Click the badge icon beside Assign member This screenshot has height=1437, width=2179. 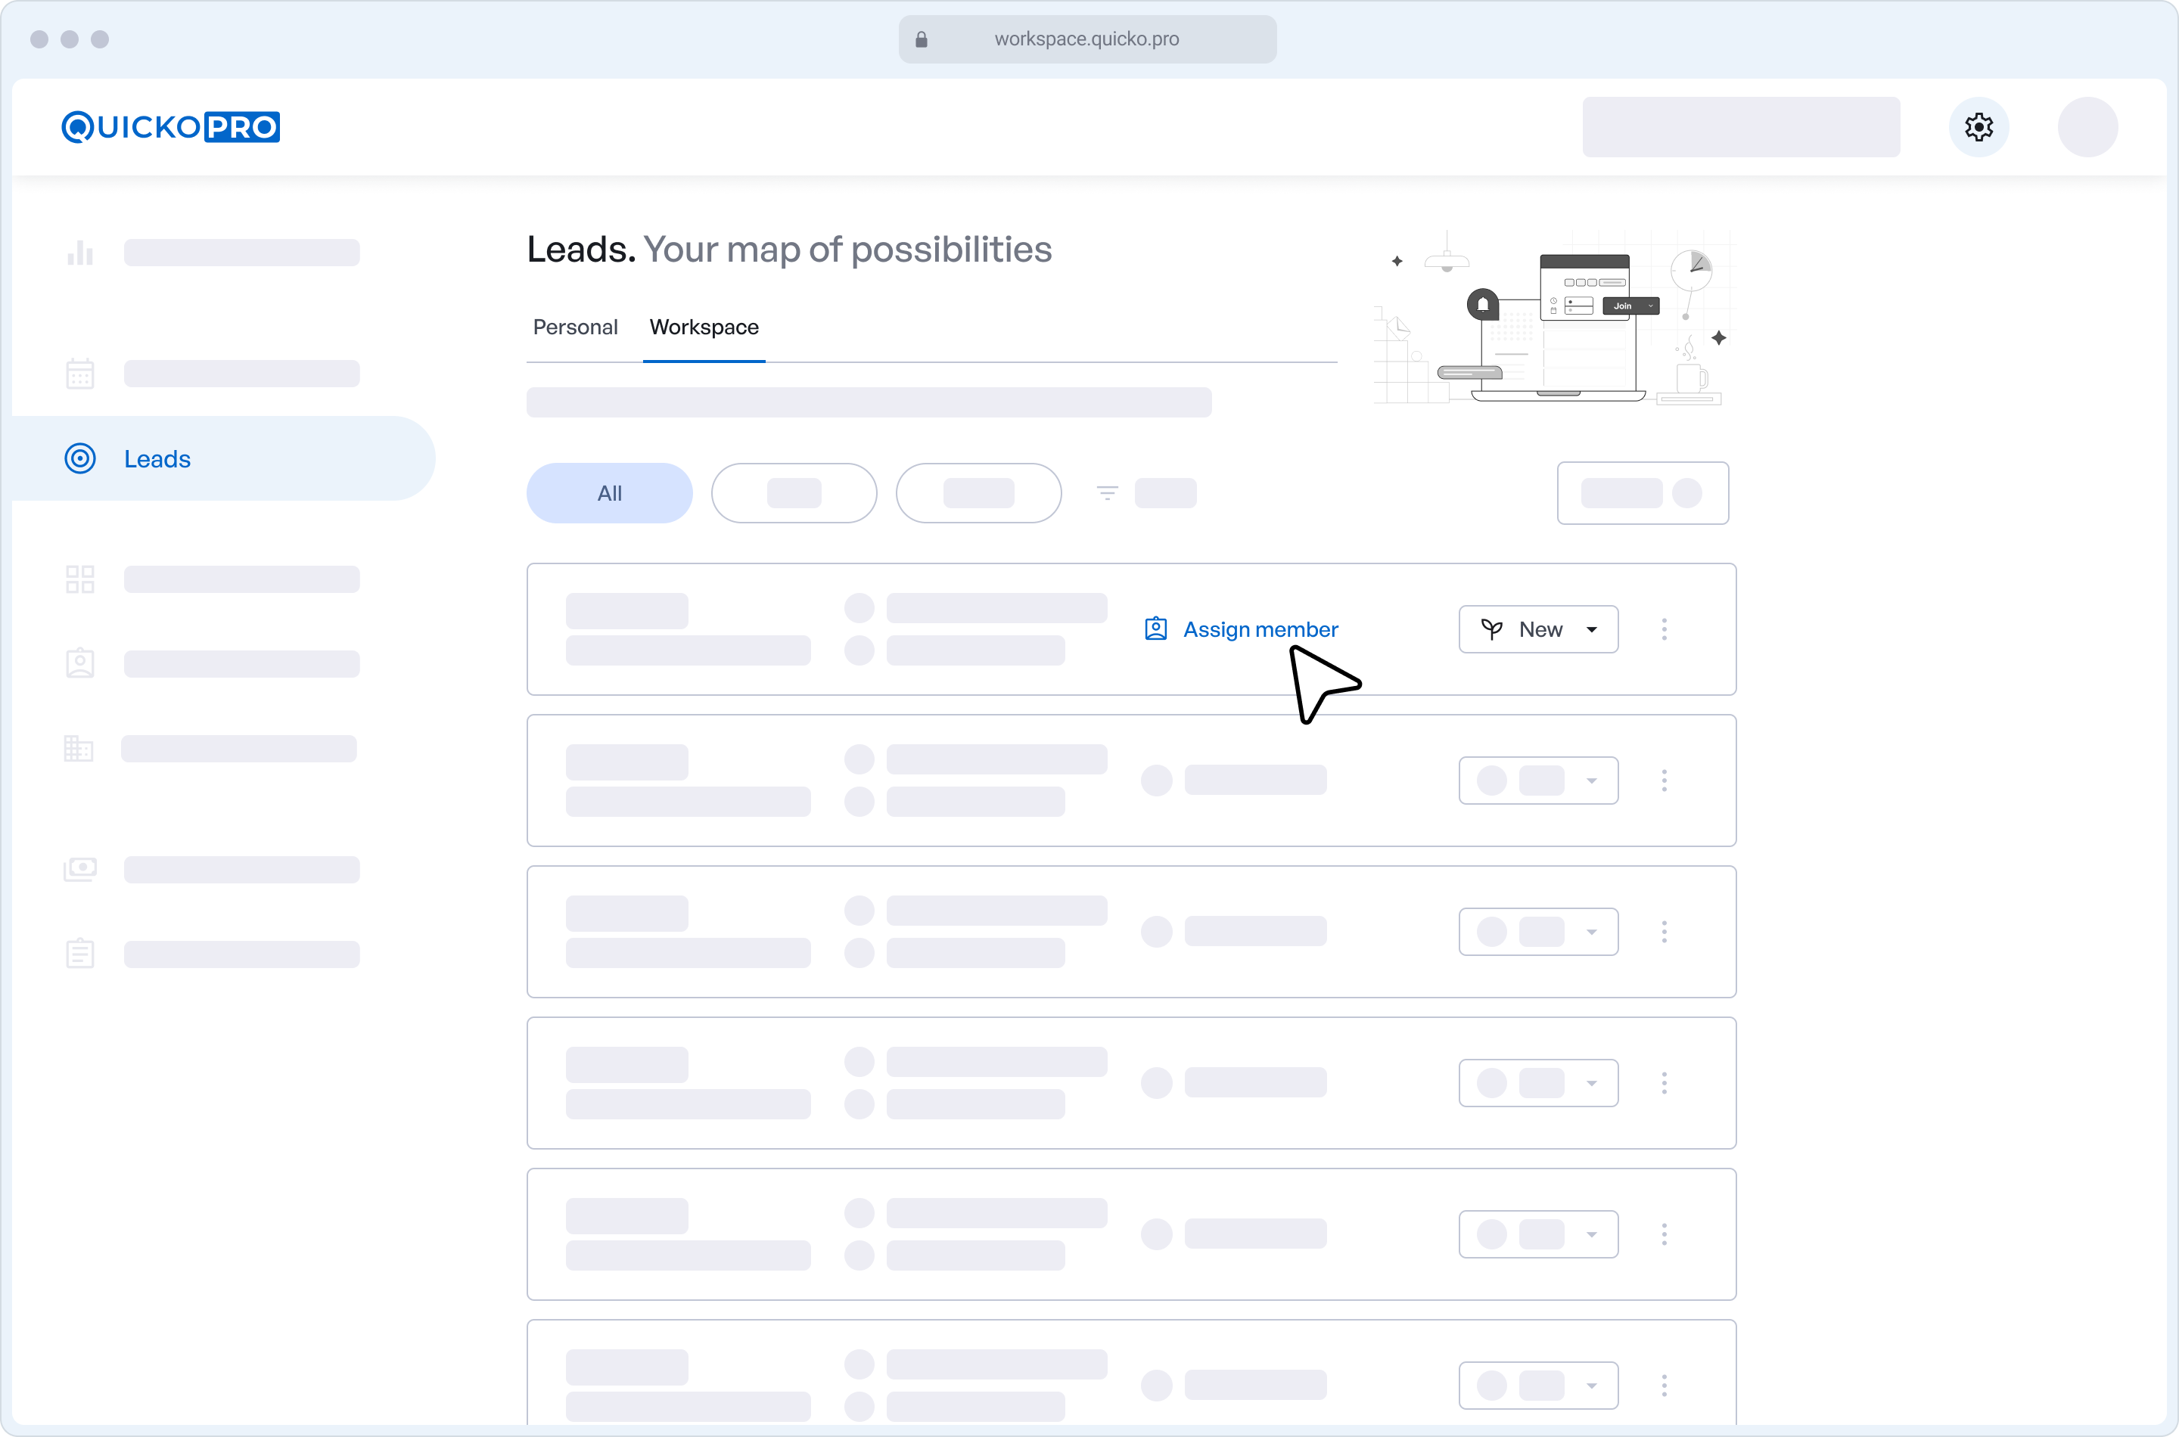tap(1155, 628)
